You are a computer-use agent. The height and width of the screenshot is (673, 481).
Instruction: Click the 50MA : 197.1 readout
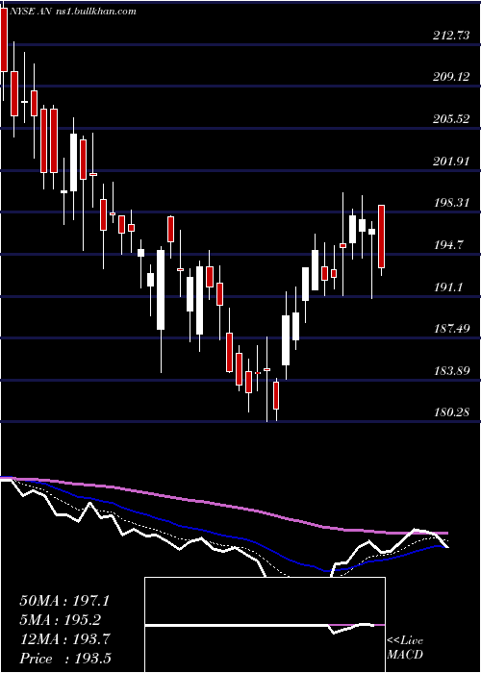coord(64,601)
